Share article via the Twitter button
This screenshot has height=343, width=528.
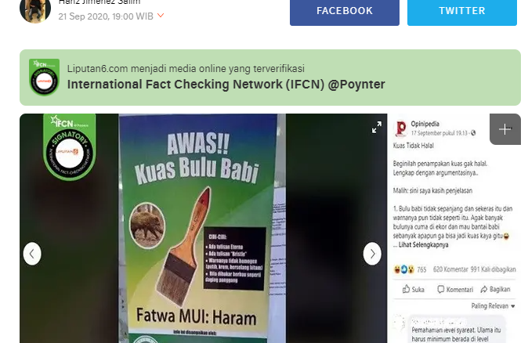pyautogui.click(x=462, y=12)
